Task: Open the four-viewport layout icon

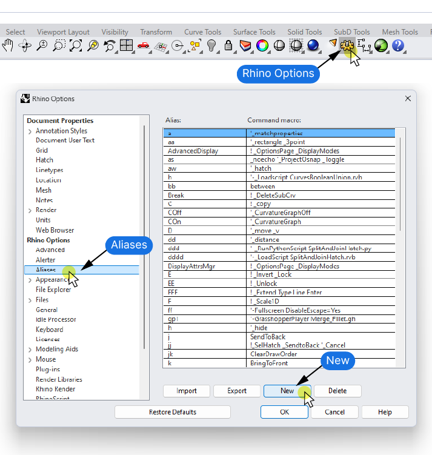Action: [126, 45]
